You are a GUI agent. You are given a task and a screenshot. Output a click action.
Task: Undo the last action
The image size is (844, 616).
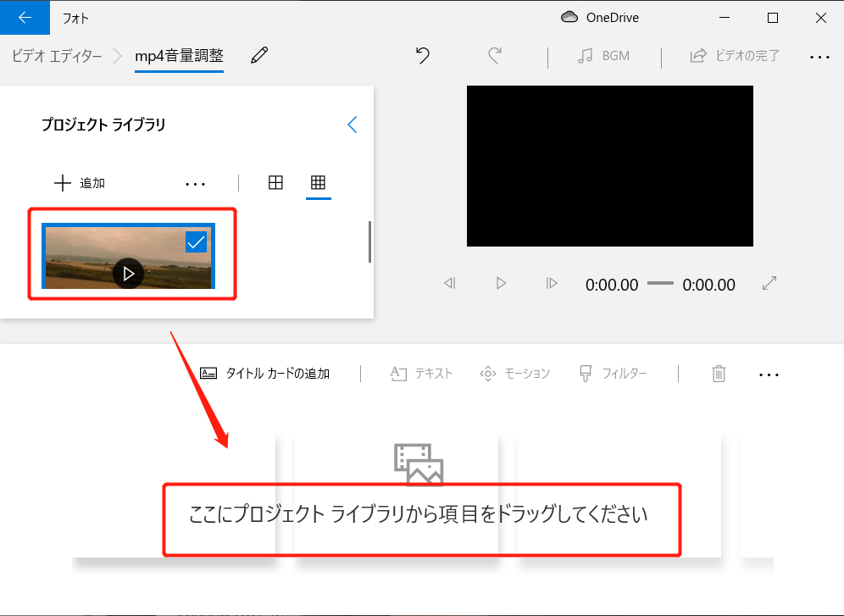click(x=423, y=55)
